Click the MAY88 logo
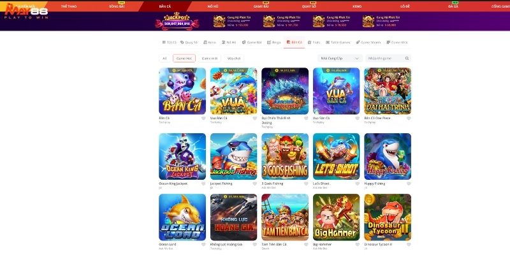The width and height of the screenshot is (510, 255). coord(26,11)
